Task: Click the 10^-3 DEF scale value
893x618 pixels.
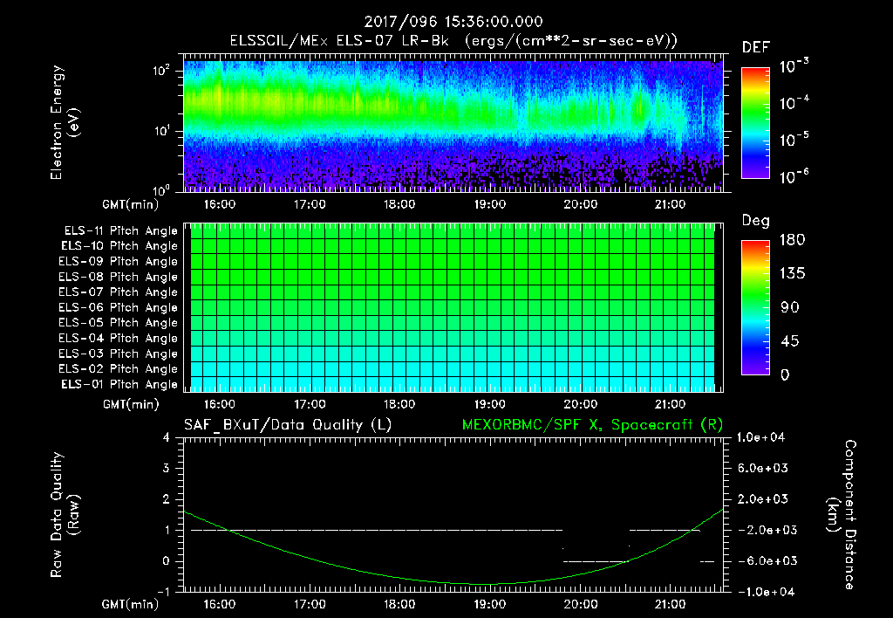Action: (794, 66)
